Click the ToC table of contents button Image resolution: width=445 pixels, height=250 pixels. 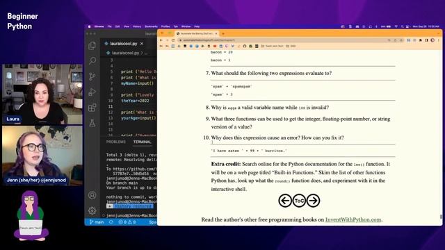299,201
